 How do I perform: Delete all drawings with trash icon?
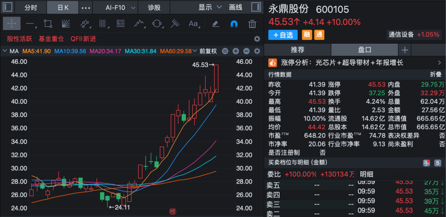point(252,23)
